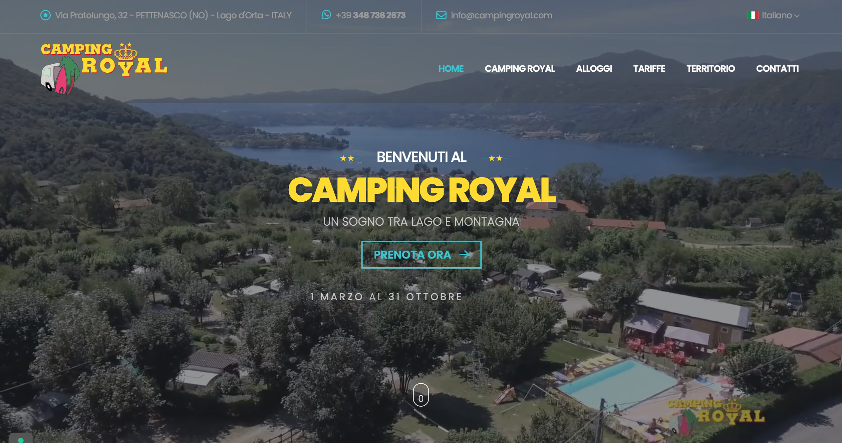Viewport: 842px width, 443px height.
Task: Click the Via Pratolungo address text
Action: [x=173, y=15]
